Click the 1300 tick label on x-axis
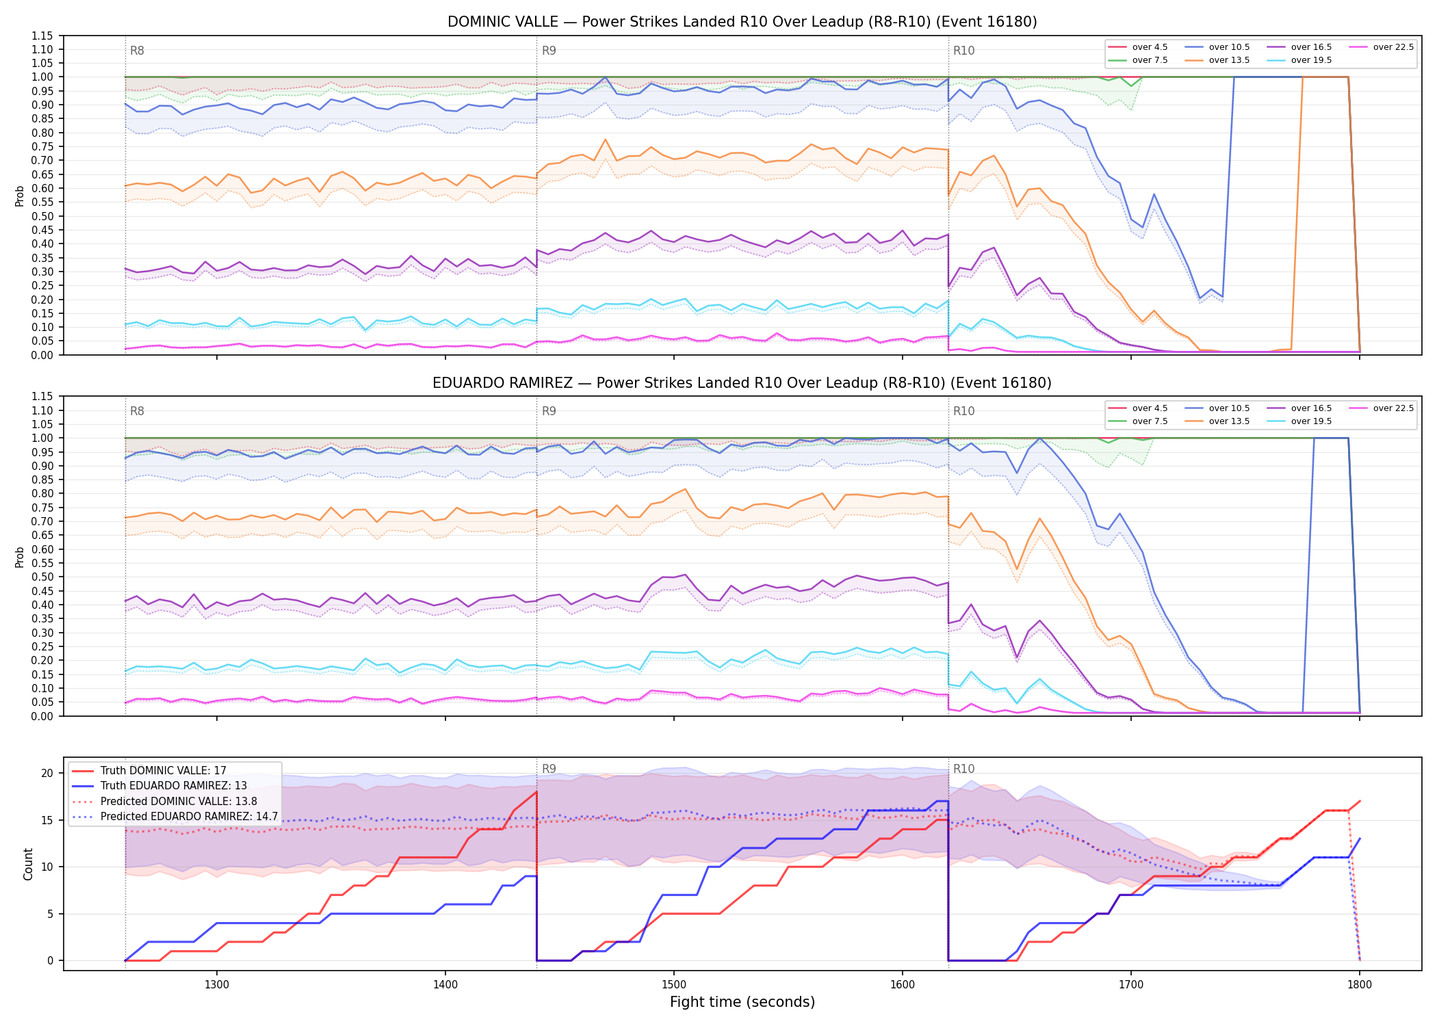The height and width of the screenshot is (1026, 1437). click(x=217, y=984)
